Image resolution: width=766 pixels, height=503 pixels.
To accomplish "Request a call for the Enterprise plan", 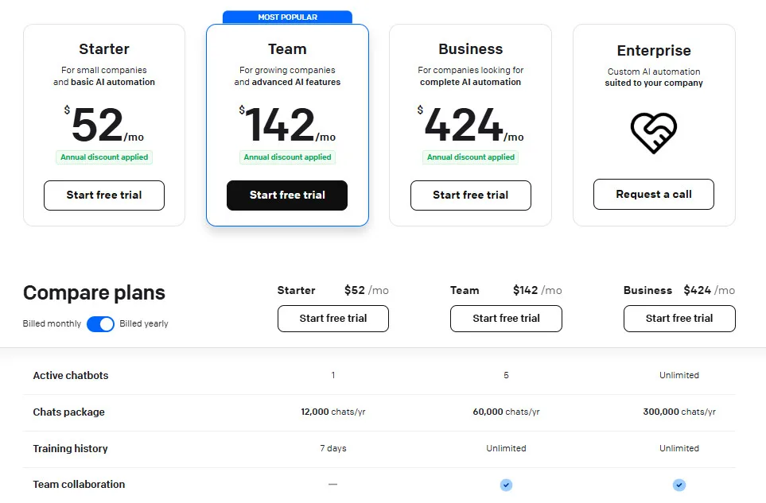I will point(653,193).
